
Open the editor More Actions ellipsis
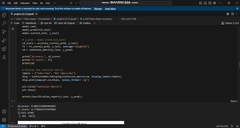pyautogui.click(x=237, y=14)
